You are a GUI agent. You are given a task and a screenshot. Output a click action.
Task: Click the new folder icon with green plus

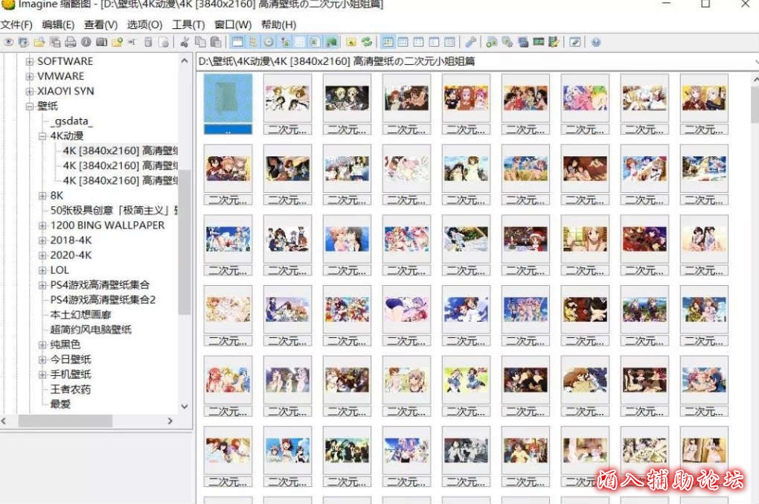(x=117, y=42)
